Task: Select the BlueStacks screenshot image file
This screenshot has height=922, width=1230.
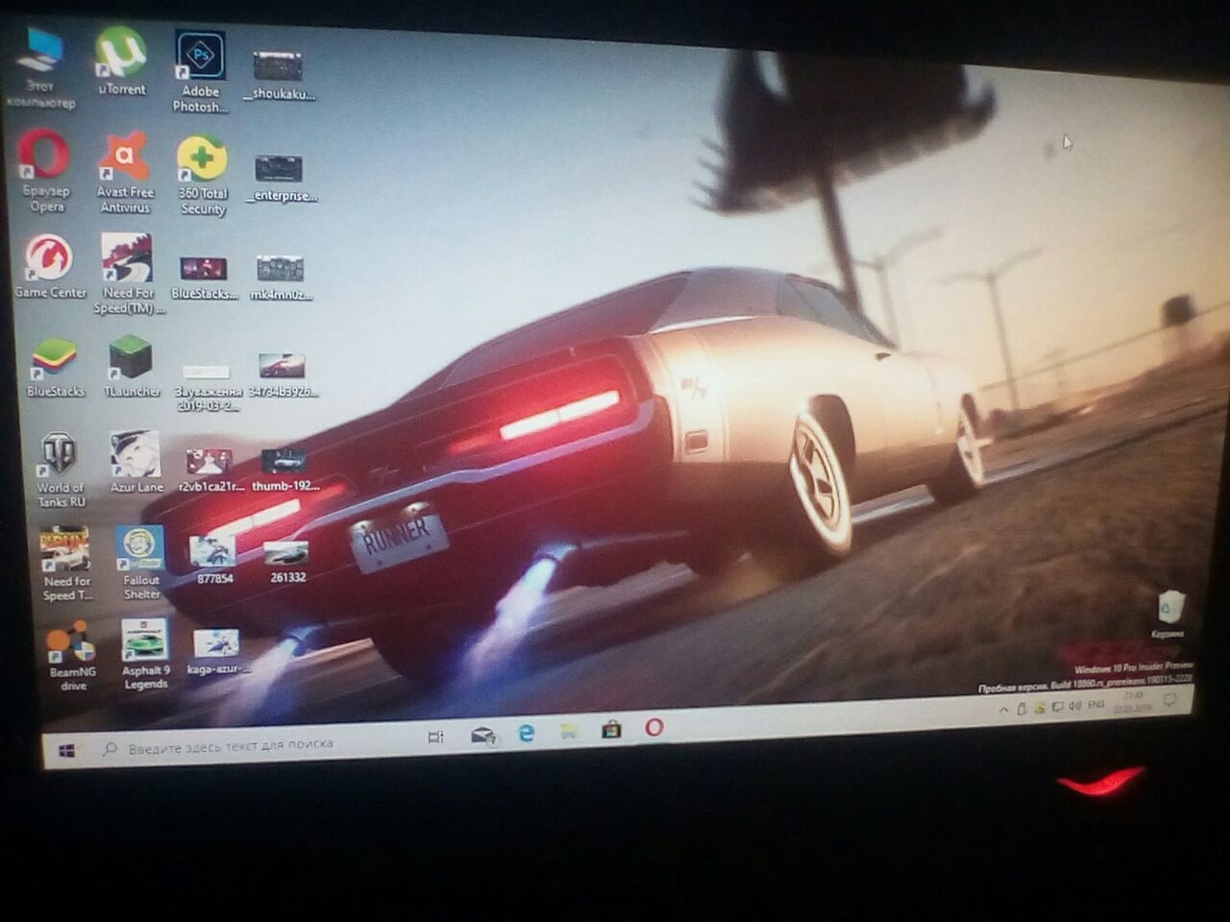Action: pyautogui.click(x=204, y=278)
